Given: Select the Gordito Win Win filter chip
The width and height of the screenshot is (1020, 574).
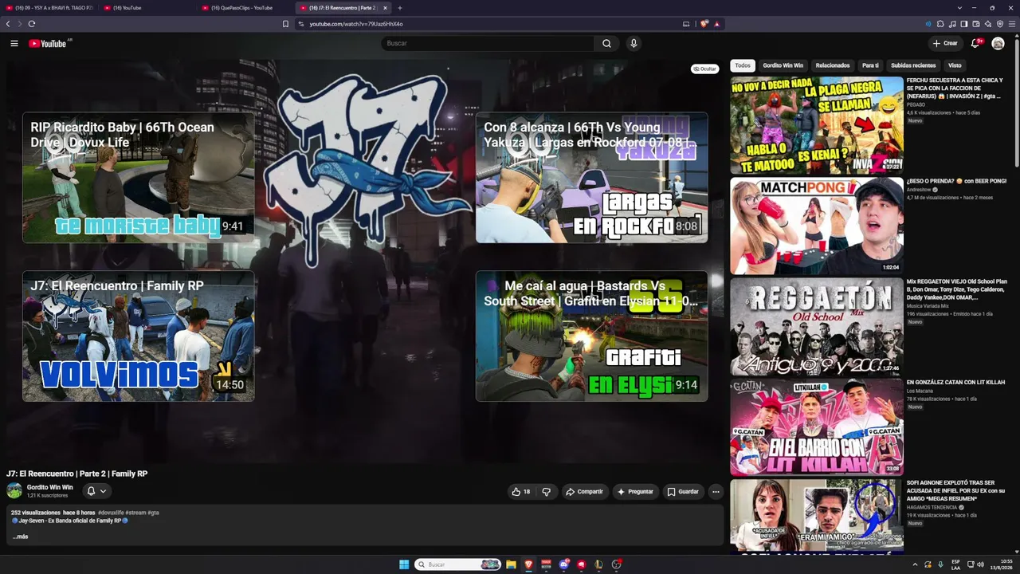Looking at the screenshot, I should [x=783, y=65].
